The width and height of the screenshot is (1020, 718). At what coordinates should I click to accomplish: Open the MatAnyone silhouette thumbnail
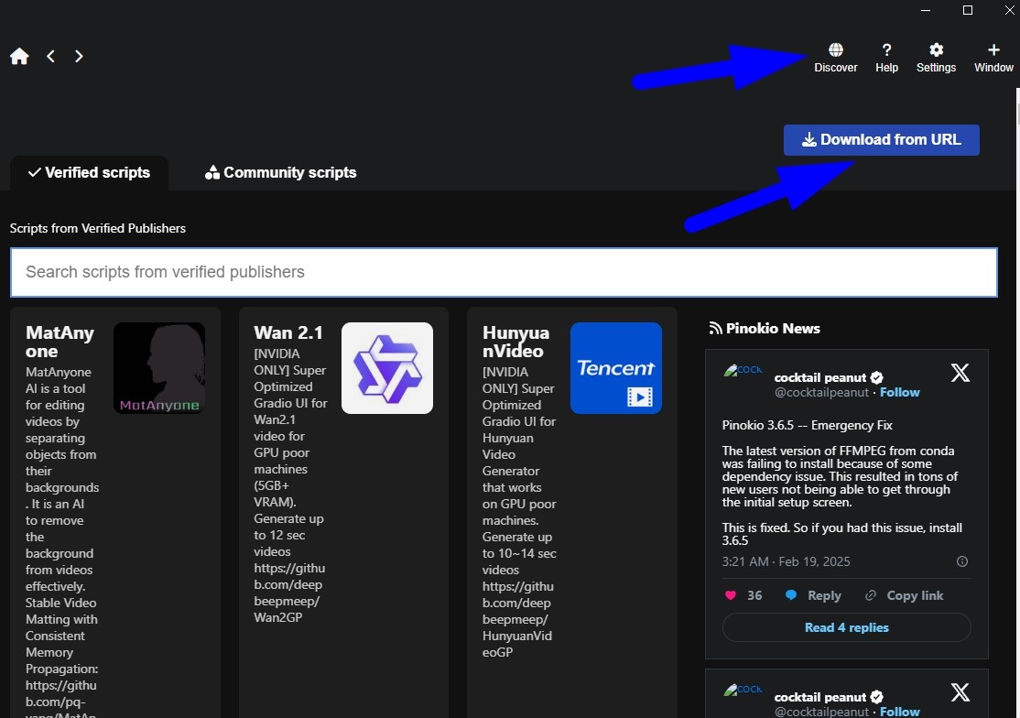(x=159, y=368)
